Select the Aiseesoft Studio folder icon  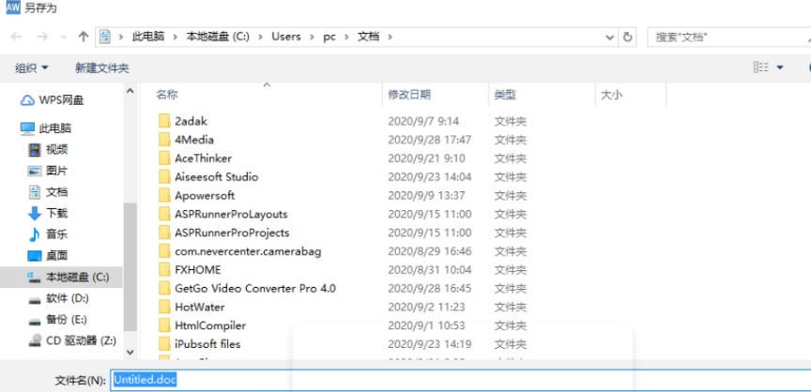tap(164, 176)
